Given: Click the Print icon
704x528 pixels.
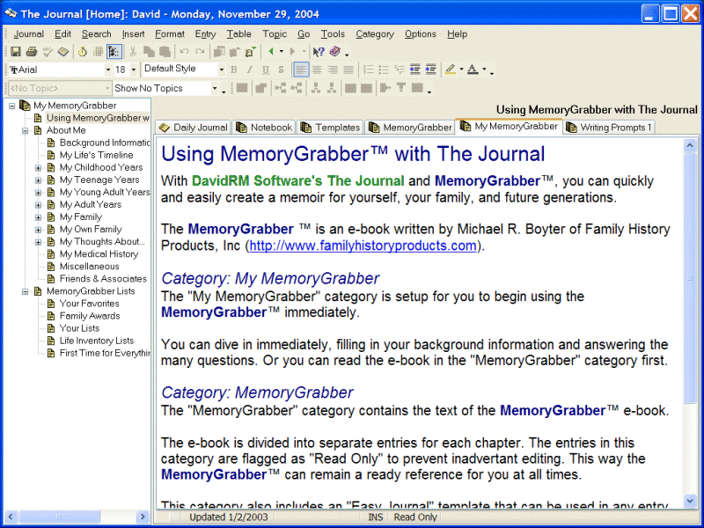Looking at the screenshot, I should pyautogui.click(x=31, y=52).
